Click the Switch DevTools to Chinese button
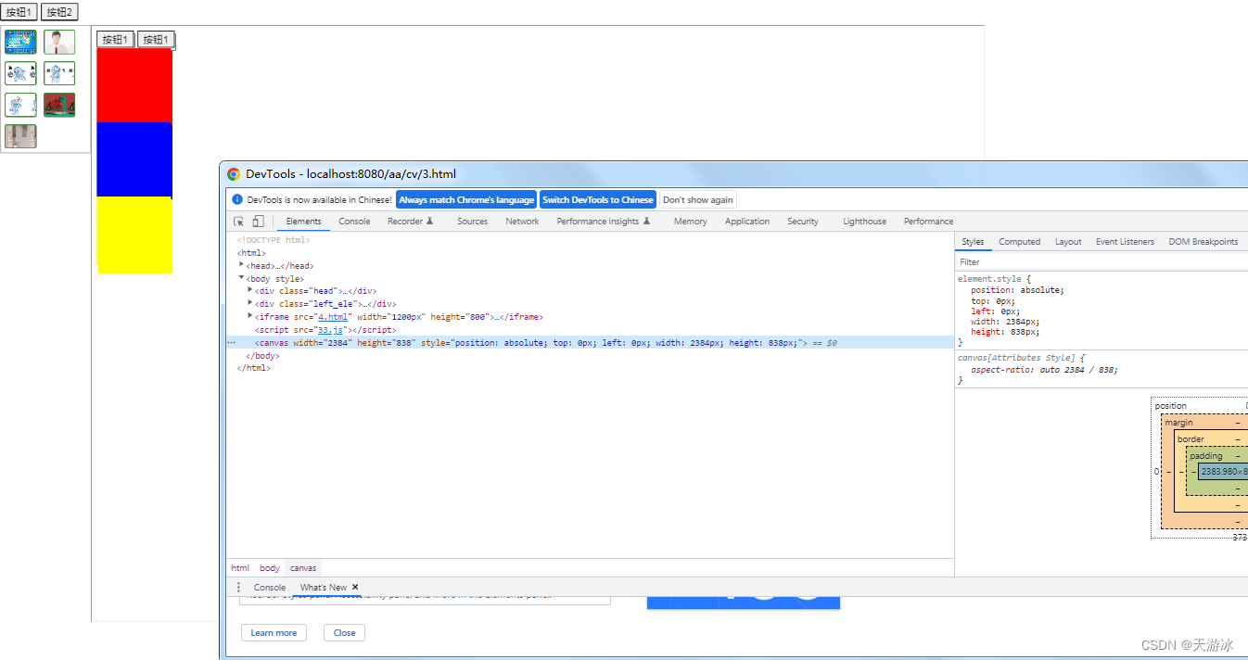The image size is (1248, 660). point(598,199)
